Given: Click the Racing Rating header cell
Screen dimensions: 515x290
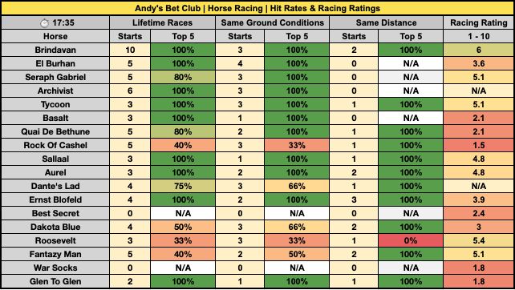Looking at the screenshot, I should coord(479,22).
